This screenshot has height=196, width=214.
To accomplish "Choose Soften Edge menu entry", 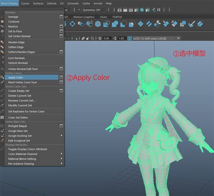I will (x=16, y=47).
